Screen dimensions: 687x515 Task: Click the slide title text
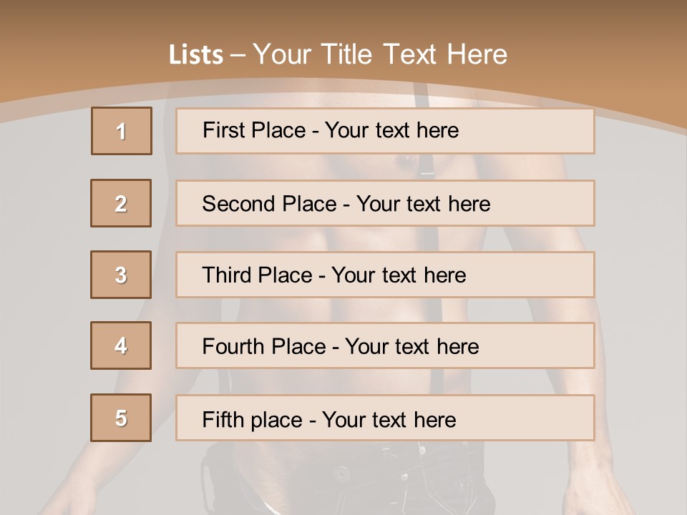(x=338, y=54)
